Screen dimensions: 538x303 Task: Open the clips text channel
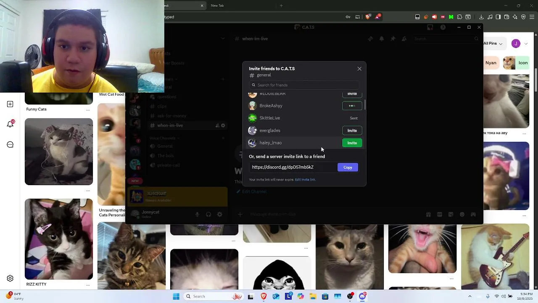click(x=162, y=106)
